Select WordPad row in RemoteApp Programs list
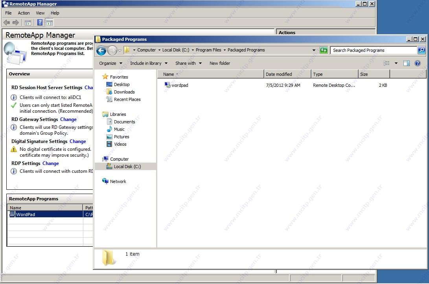The width and height of the screenshot is (429, 284). coord(50,214)
